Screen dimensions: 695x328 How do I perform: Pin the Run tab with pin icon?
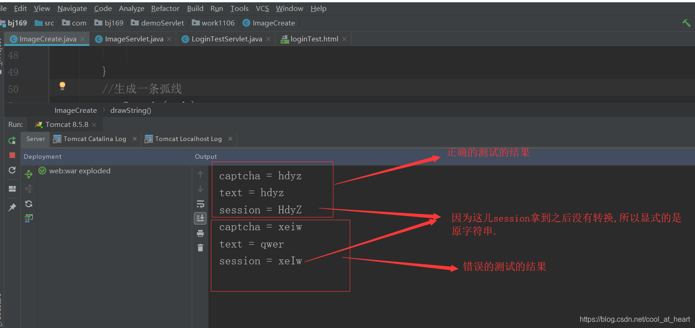coord(12,207)
